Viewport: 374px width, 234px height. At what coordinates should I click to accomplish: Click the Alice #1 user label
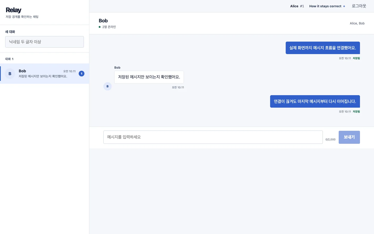coord(297,6)
